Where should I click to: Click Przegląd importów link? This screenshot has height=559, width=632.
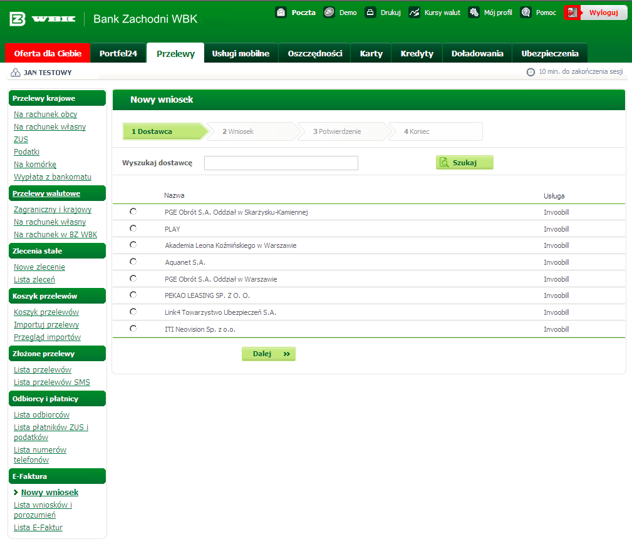47,337
